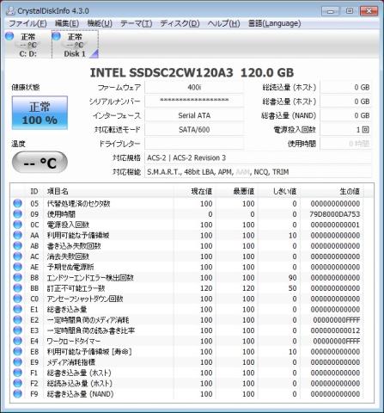The height and width of the screenshot is (413, 384).
Task: Click status orb for attribute C0
Action: (17, 299)
